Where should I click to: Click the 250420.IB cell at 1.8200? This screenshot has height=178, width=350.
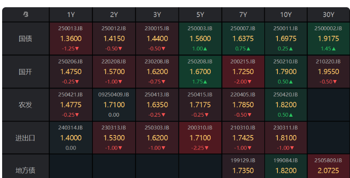[286, 105]
